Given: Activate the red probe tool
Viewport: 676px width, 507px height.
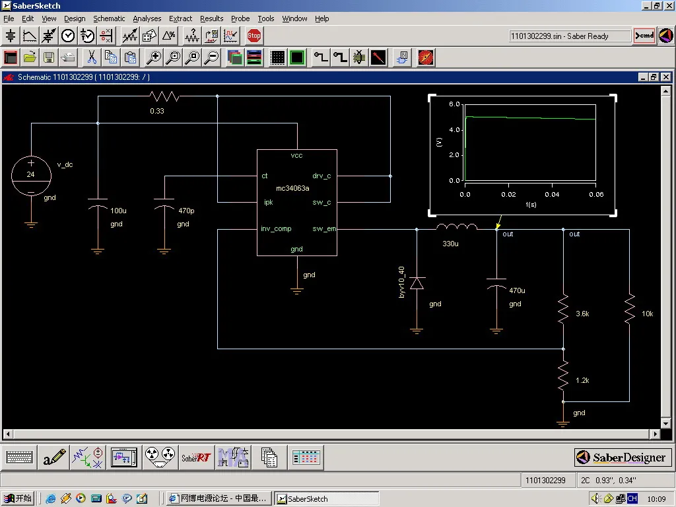Looking at the screenshot, I should coord(378,57).
